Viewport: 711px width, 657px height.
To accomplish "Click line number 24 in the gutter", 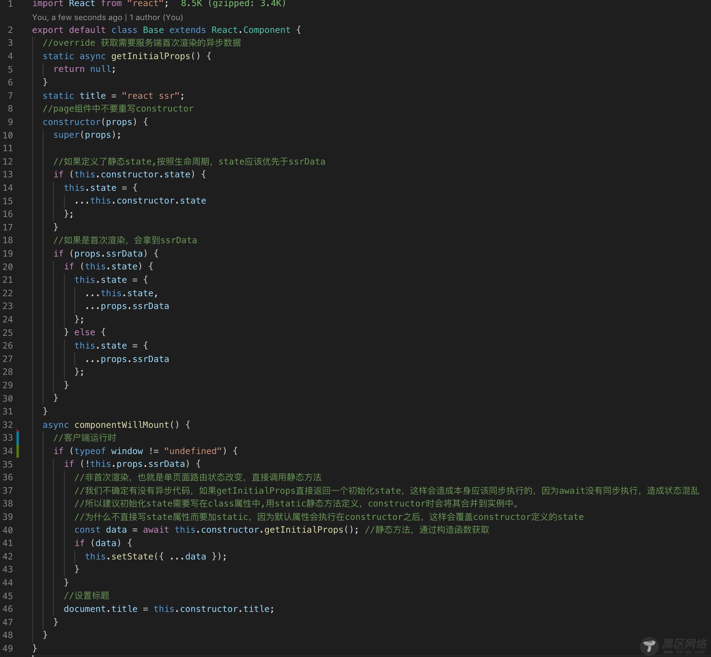I will coord(8,319).
